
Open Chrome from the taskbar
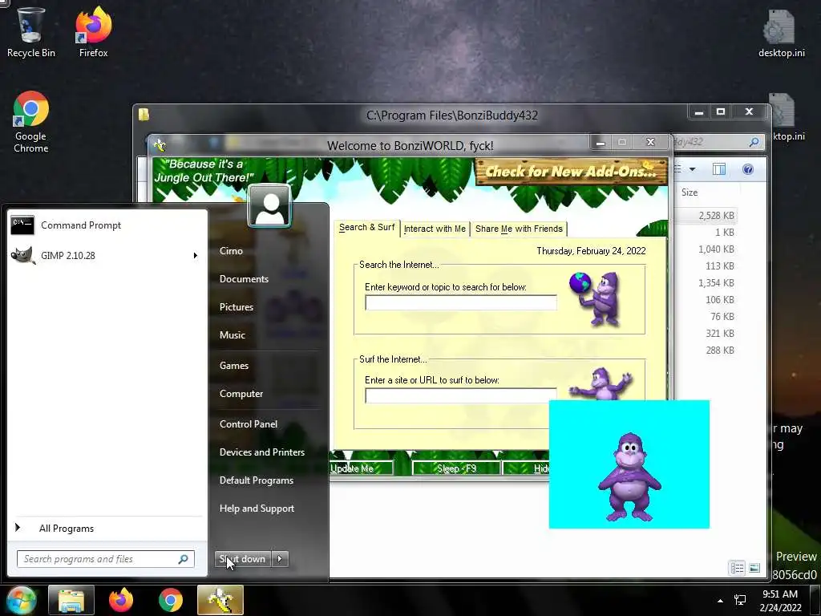pyautogui.click(x=171, y=600)
